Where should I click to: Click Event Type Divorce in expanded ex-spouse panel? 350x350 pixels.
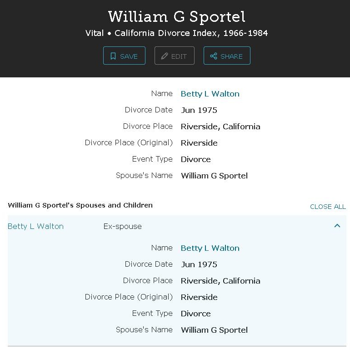[x=196, y=314]
